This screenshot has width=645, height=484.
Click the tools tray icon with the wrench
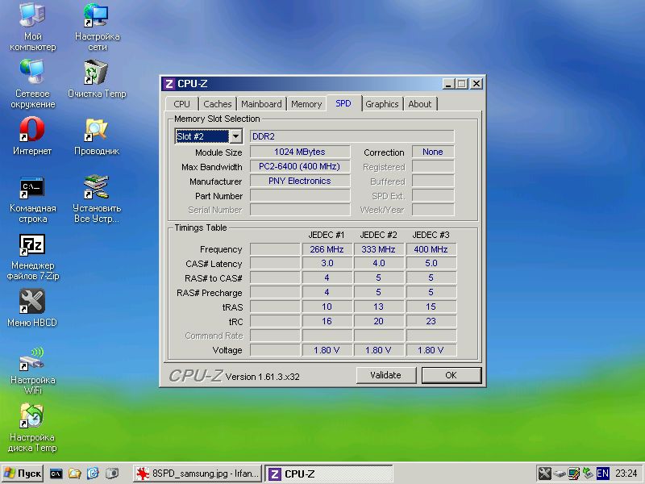coord(545,474)
